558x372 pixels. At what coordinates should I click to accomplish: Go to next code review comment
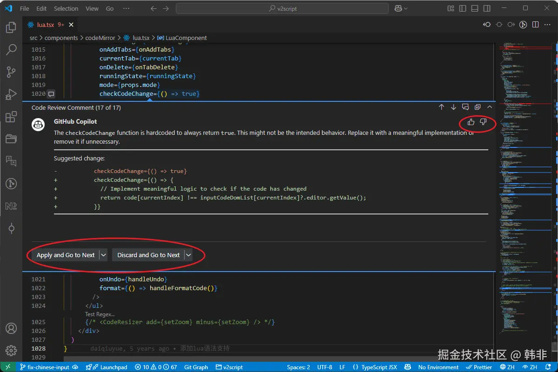coord(453,107)
